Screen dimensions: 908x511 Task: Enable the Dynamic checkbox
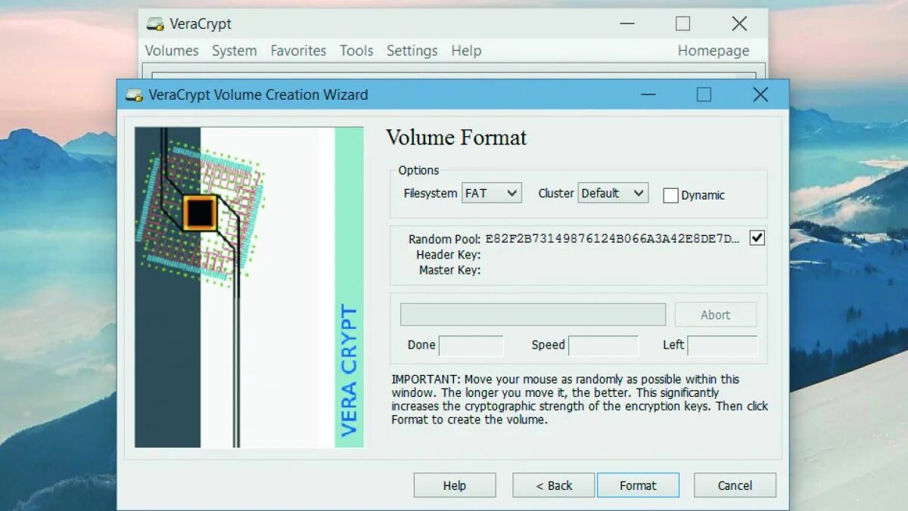(x=670, y=195)
